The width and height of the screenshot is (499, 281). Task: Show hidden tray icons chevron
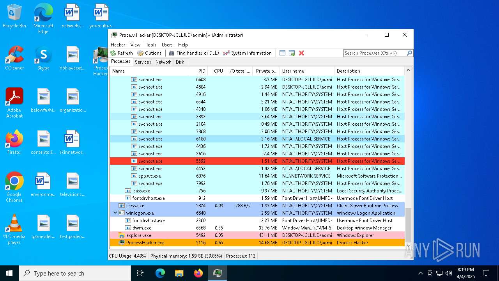coord(420,273)
